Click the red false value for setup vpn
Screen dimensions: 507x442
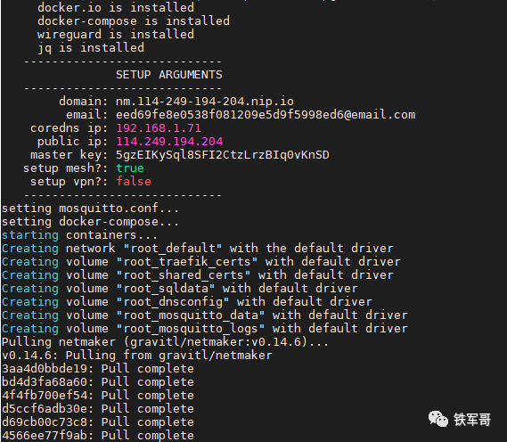(x=134, y=182)
